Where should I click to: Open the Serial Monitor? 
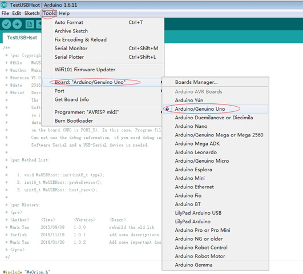(x=102, y=49)
